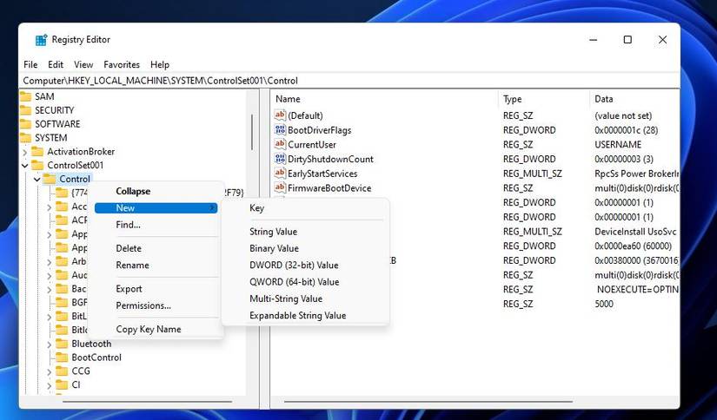Click the string icon beside CurrentUser
The height and width of the screenshot is (420, 717).
click(x=280, y=144)
